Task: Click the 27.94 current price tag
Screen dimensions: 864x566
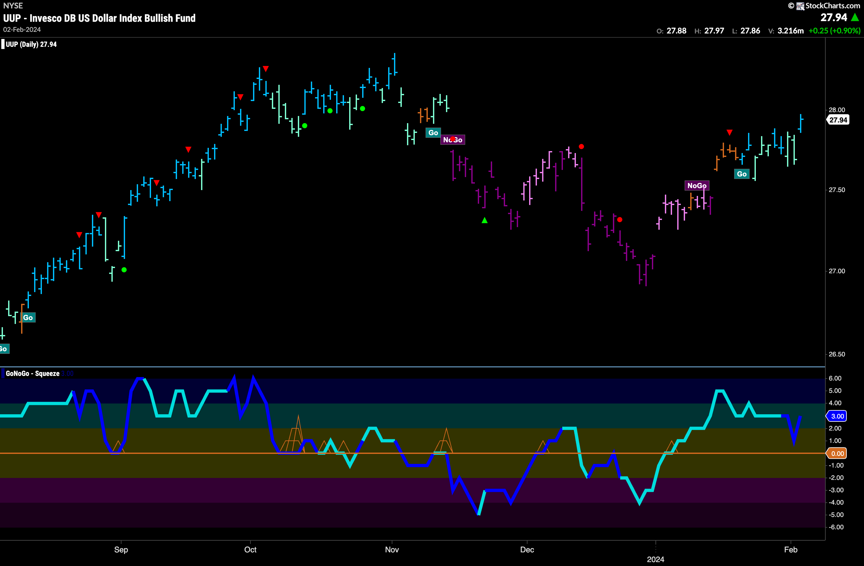Action: 838,120
